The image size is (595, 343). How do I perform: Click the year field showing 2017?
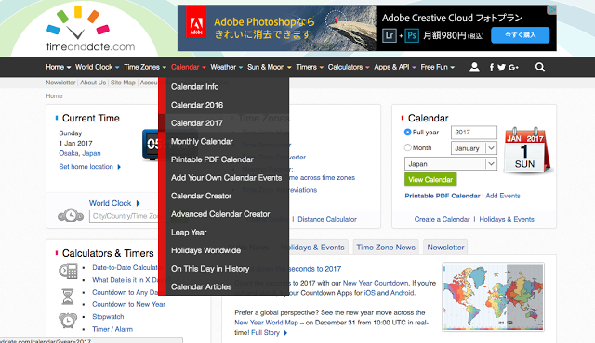[x=473, y=133]
